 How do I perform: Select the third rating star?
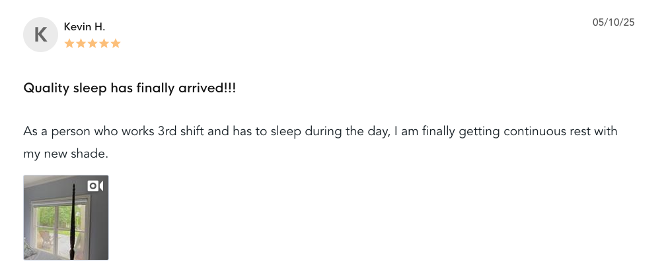92,44
